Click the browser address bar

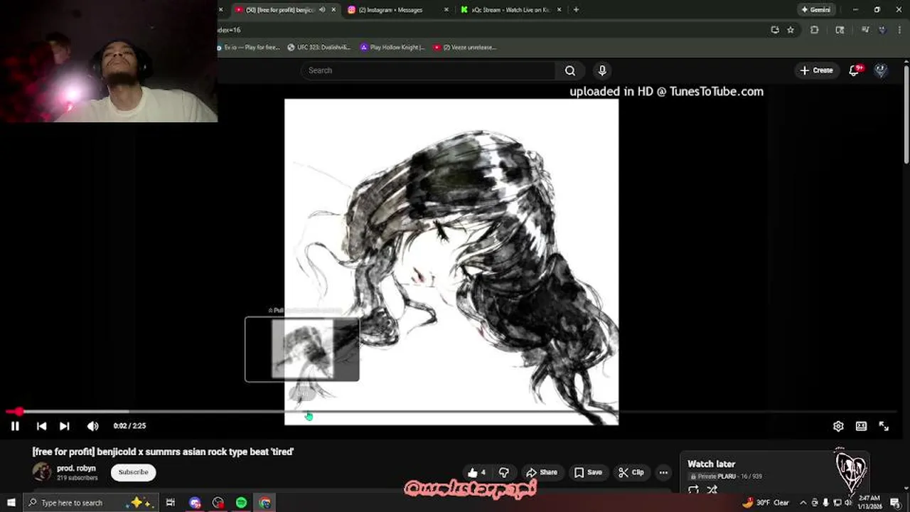coord(491,30)
